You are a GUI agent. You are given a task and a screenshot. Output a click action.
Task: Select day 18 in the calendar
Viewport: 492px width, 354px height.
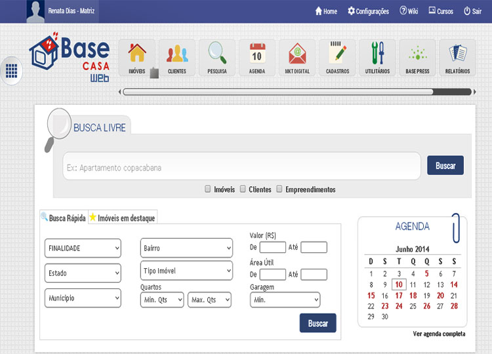413,296
